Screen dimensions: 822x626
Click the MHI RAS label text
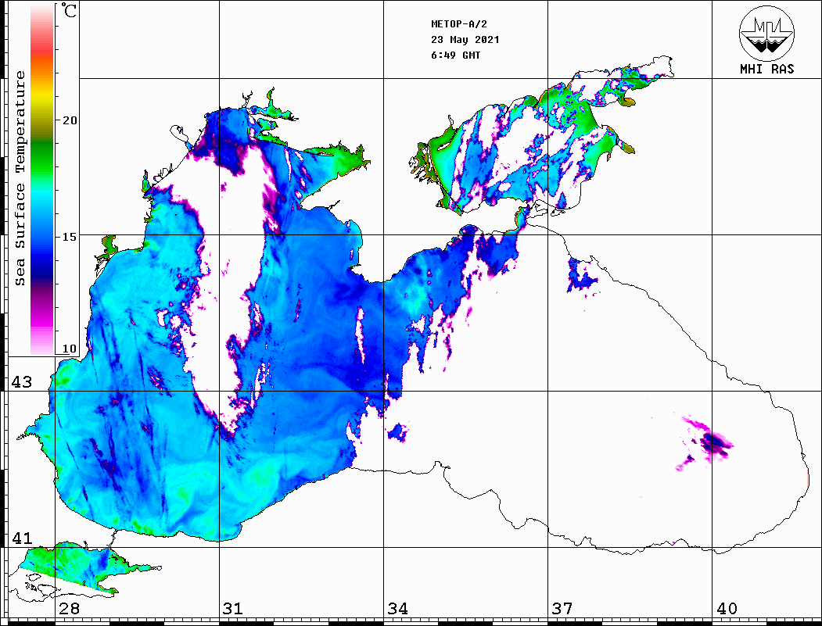click(x=767, y=69)
